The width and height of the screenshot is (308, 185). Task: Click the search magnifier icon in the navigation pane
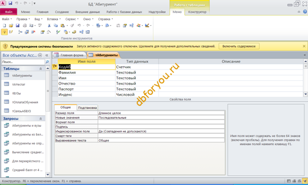coord(47,62)
